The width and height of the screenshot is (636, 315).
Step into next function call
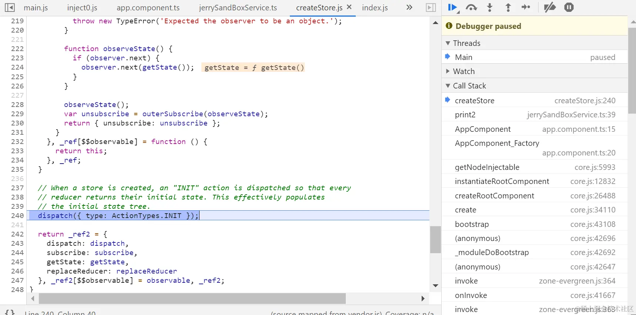click(x=490, y=7)
